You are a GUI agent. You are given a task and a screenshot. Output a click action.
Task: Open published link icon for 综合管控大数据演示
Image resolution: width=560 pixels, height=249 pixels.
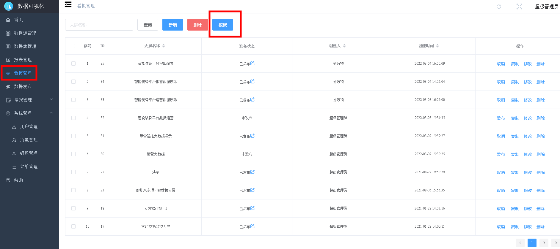(252, 136)
